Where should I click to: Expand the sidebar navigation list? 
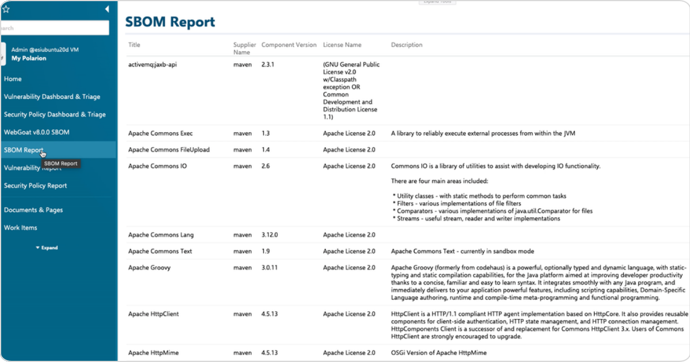pos(47,248)
